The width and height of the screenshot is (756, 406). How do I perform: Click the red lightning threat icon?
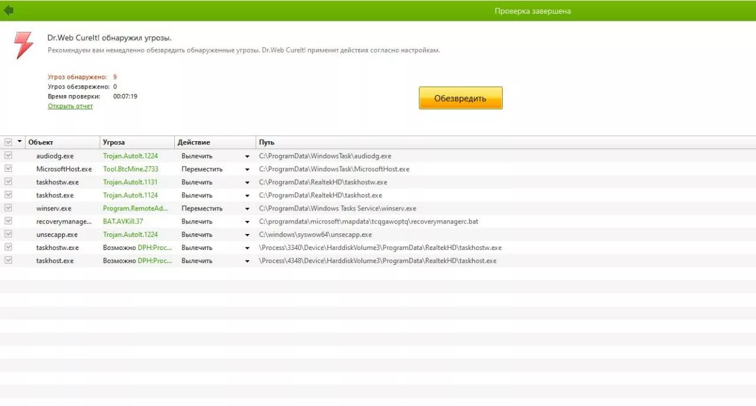click(24, 45)
